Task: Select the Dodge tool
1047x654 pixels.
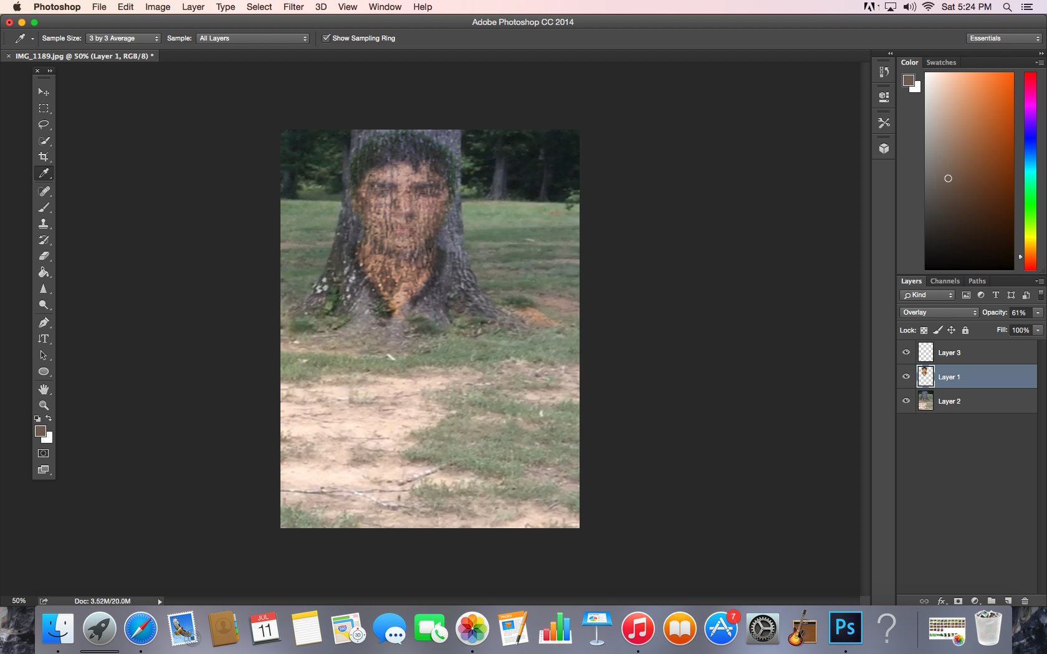Action: click(44, 305)
